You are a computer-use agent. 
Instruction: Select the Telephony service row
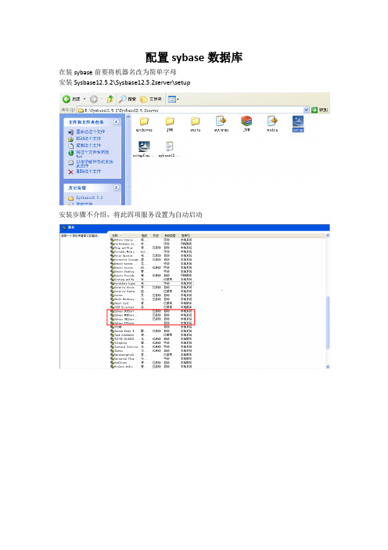point(151,342)
